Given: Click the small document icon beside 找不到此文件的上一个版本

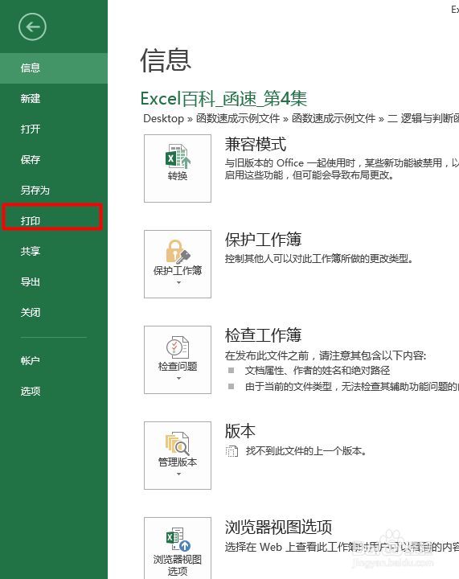Looking at the screenshot, I should click(232, 451).
